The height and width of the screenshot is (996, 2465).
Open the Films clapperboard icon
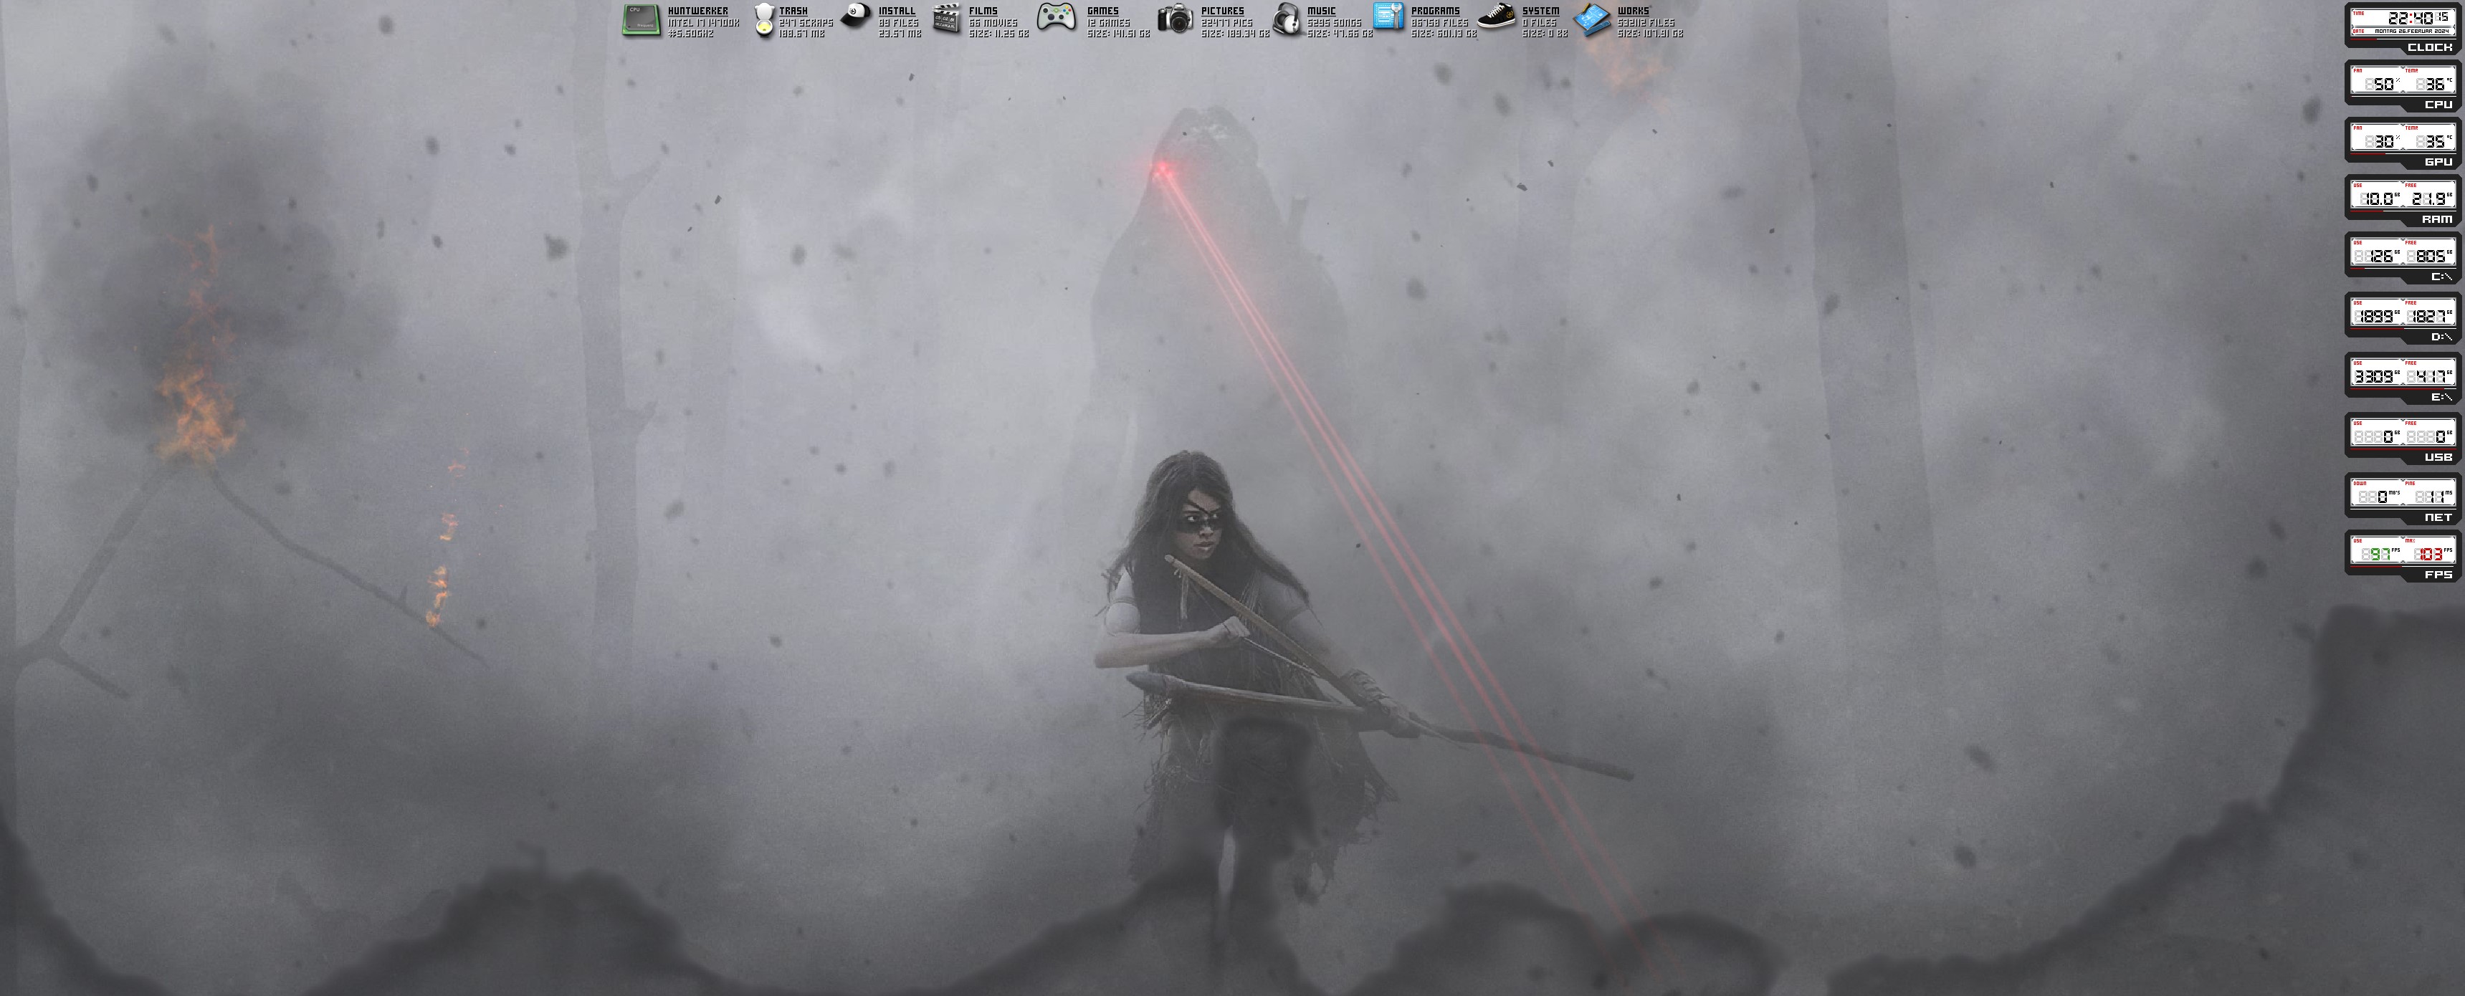tap(946, 19)
